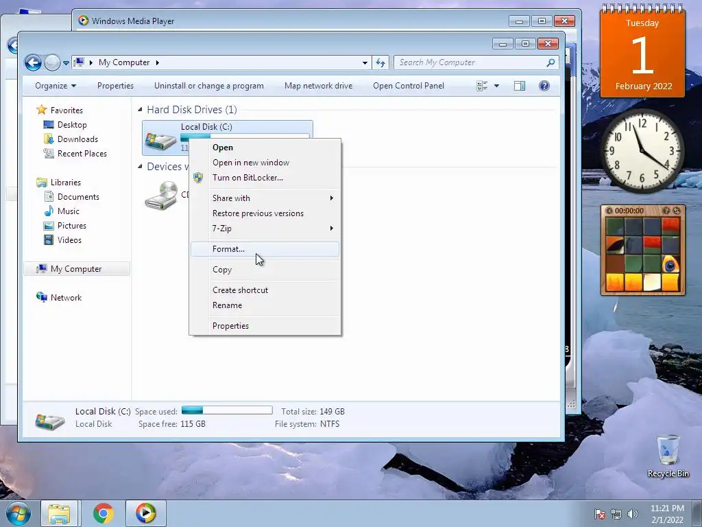
Task: Click the clock gadget
Action: pos(642,150)
